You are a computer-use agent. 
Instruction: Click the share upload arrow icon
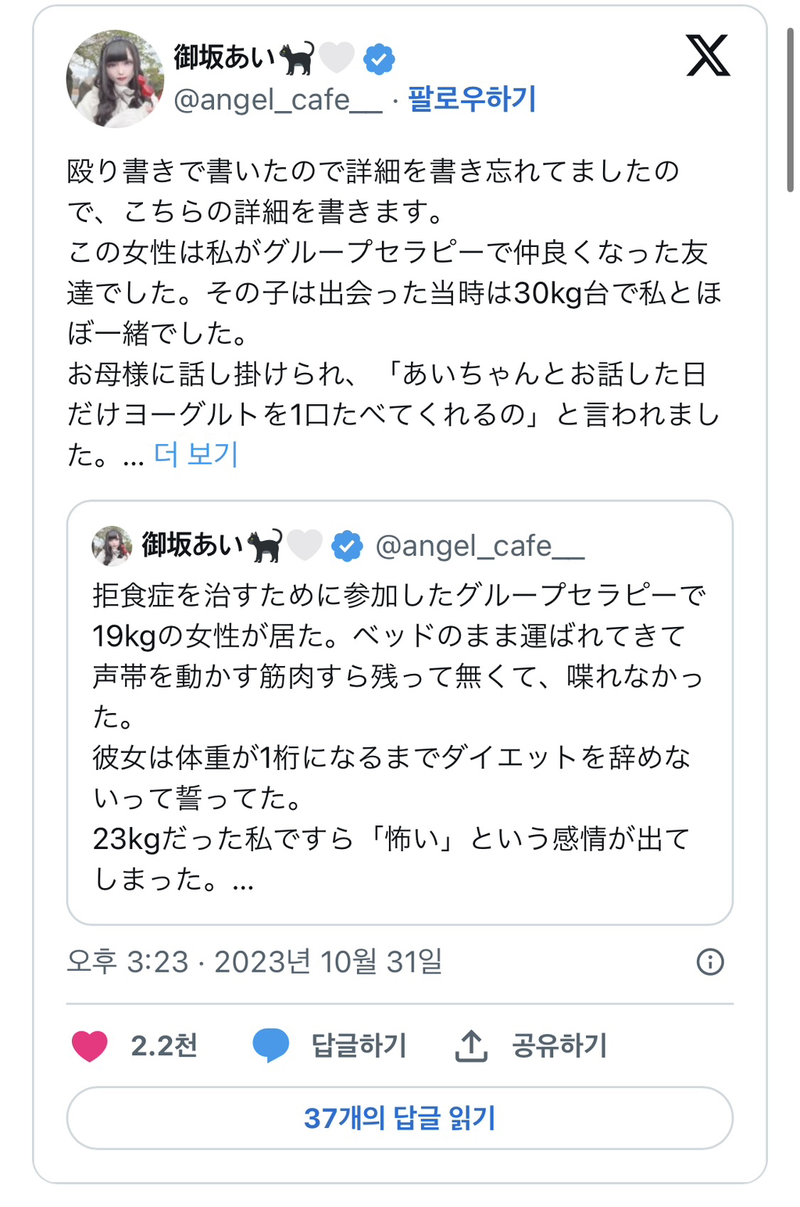pos(471,1046)
